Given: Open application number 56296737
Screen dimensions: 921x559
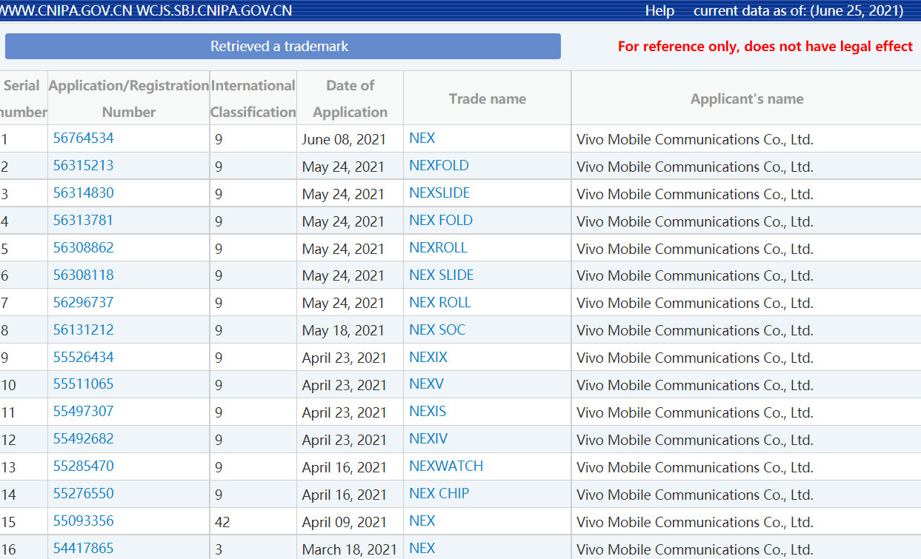Looking at the screenshot, I should click(x=84, y=303).
